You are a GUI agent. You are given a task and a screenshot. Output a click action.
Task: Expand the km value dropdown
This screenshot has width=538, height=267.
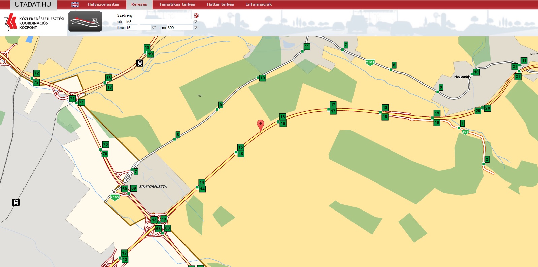pos(154,28)
